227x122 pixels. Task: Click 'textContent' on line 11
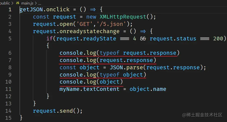click(x=101, y=89)
